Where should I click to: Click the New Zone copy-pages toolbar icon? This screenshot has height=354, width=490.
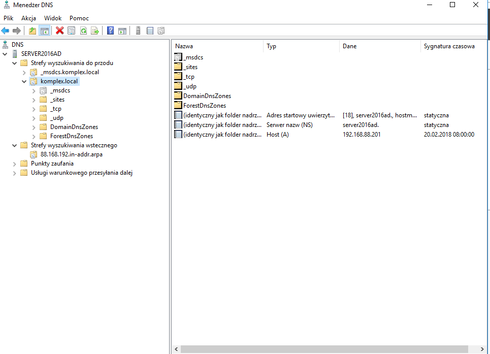tap(161, 30)
